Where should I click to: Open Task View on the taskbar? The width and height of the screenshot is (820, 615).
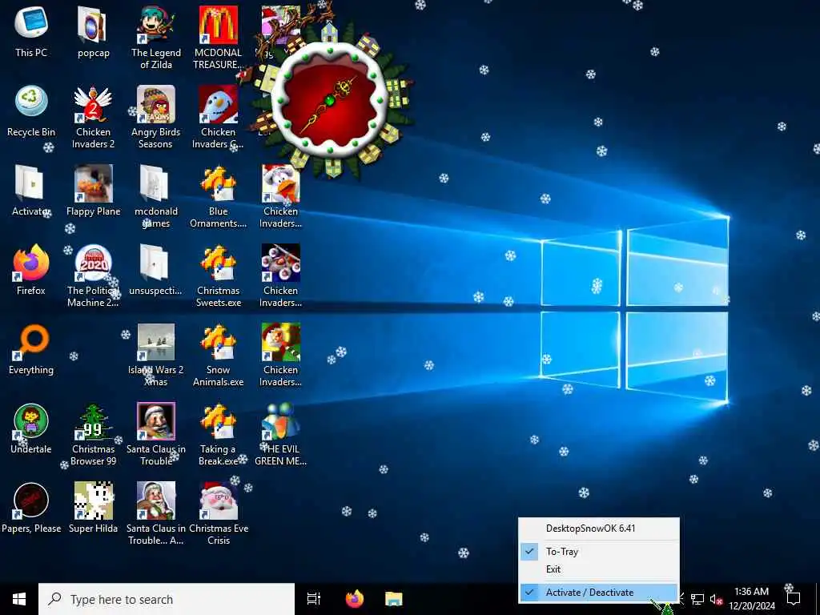[314, 599]
